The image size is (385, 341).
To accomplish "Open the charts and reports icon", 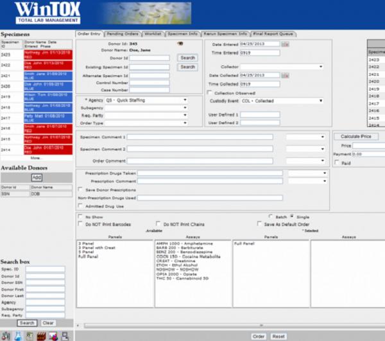I will coord(53,336).
